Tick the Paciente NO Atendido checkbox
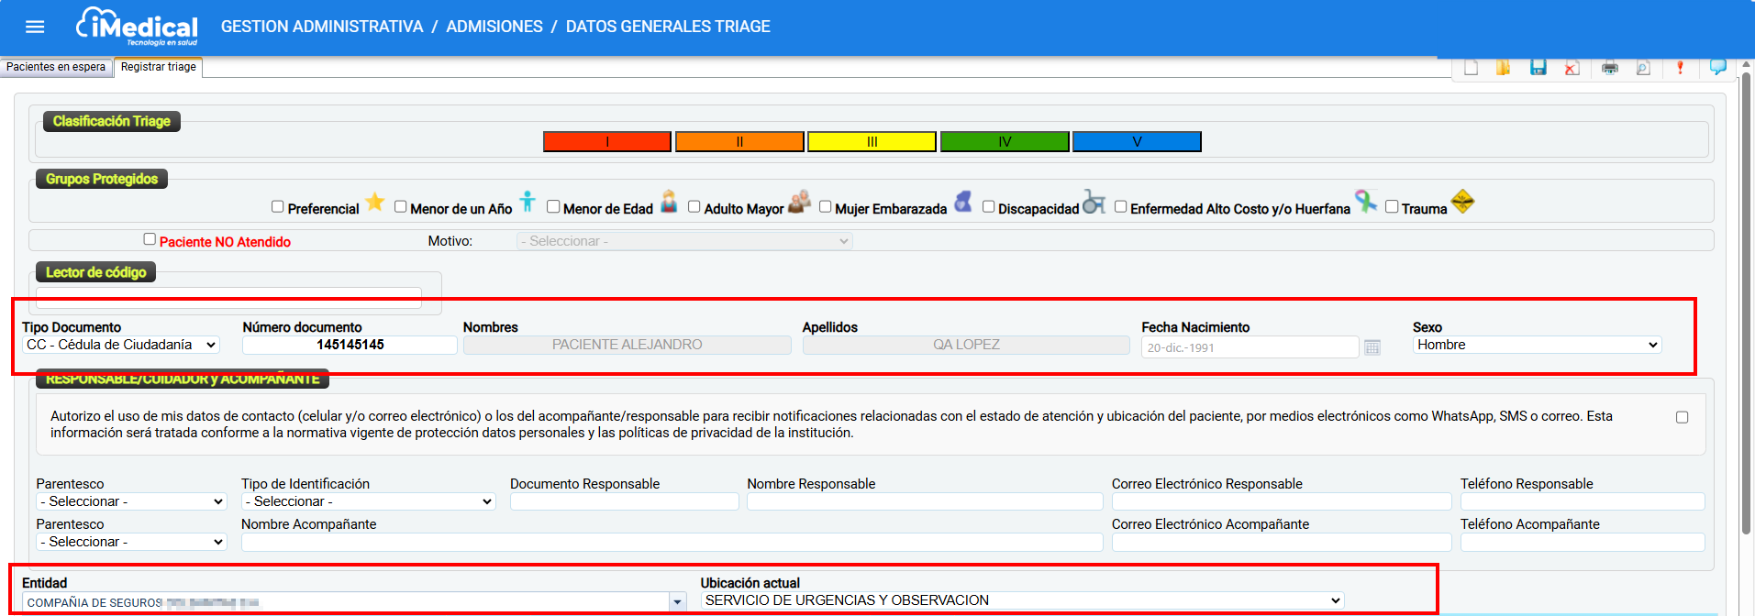The width and height of the screenshot is (1755, 616). coord(150,239)
